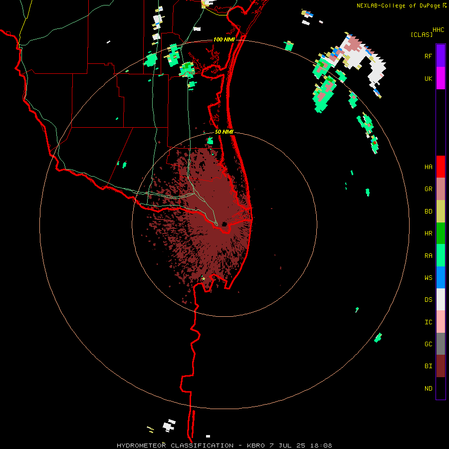Click the '18:08' timestamp
The height and width of the screenshot is (449, 449).
tap(320, 446)
